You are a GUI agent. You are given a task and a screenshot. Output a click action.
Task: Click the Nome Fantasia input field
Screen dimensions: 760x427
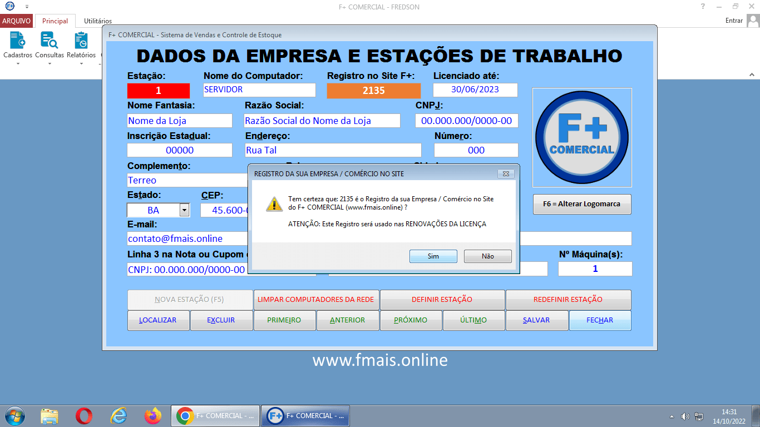coord(180,121)
